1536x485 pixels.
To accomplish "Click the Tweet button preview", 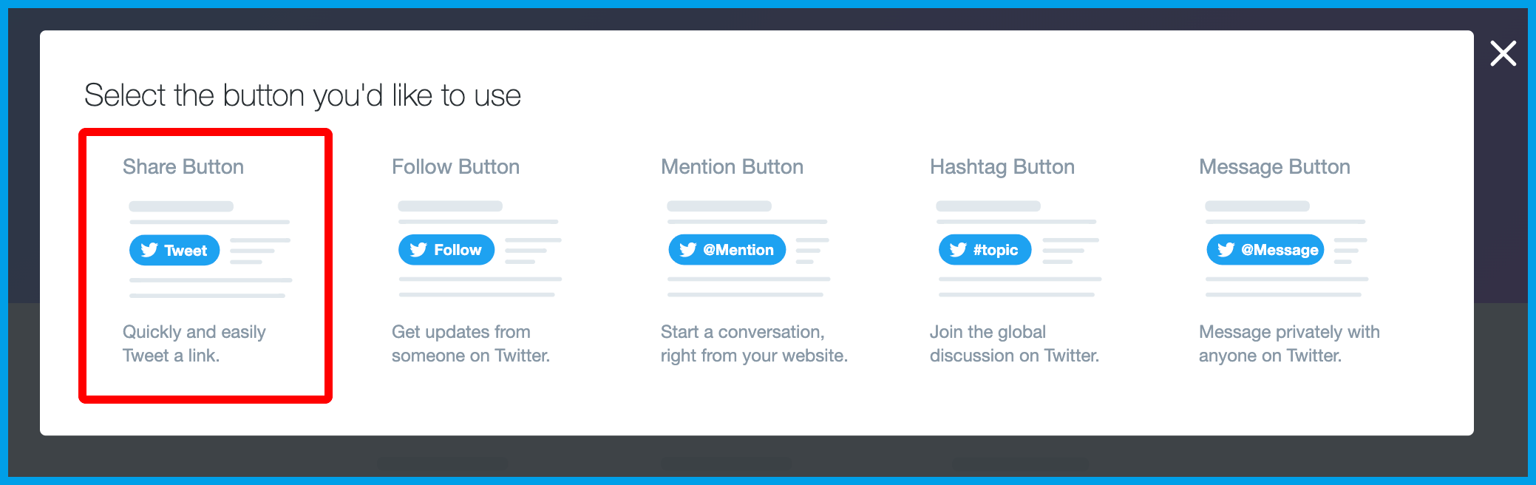I will (175, 251).
